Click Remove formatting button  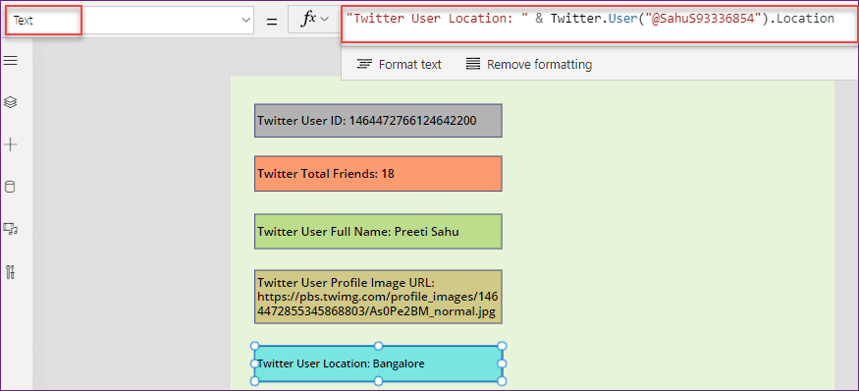coord(529,65)
